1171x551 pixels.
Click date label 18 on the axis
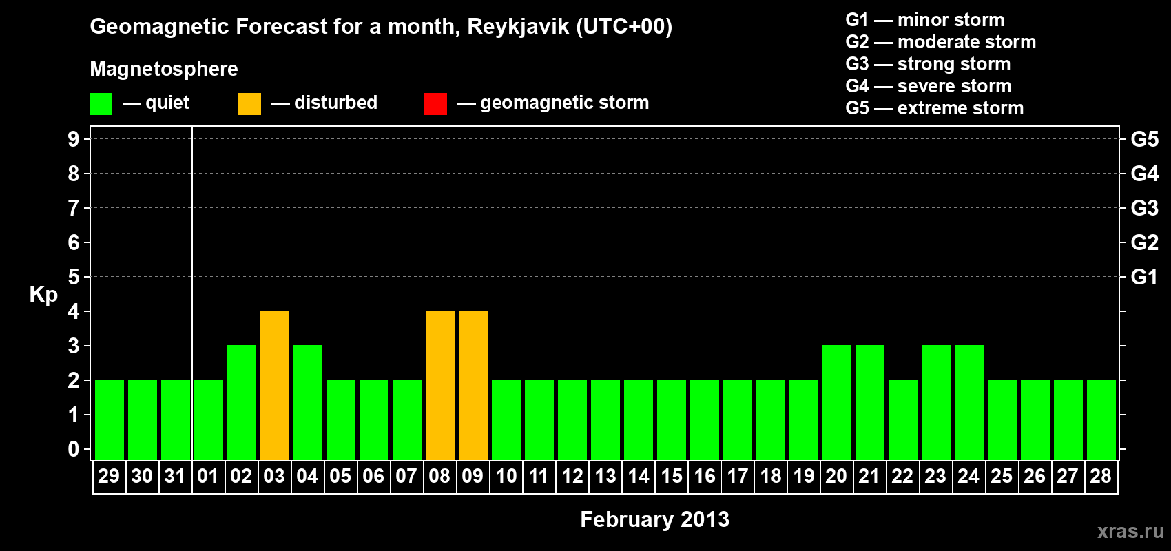click(771, 477)
